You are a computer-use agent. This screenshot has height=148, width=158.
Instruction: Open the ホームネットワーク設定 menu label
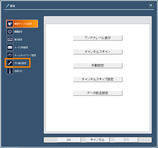(25, 55)
